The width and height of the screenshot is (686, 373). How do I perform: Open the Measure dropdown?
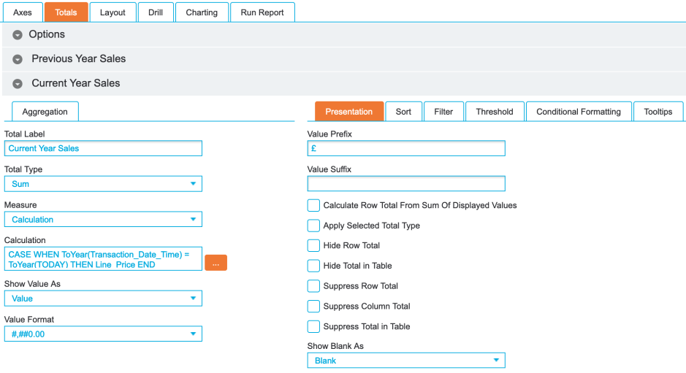click(x=103, y=220)
